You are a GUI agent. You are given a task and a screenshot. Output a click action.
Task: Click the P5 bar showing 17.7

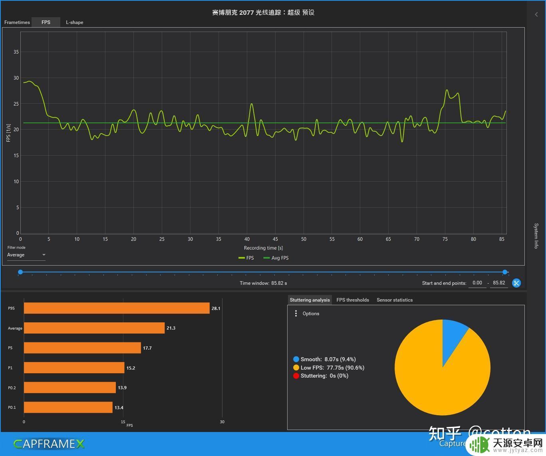click(x=82, y=348)
